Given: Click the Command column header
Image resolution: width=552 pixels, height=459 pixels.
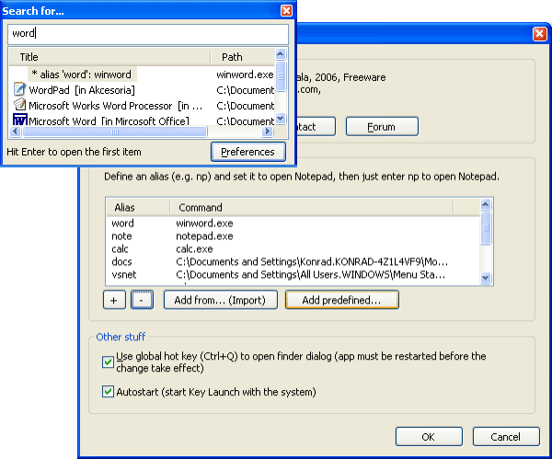Looking at the screenshot, I should pyautogui.click(x=312, y=207).
